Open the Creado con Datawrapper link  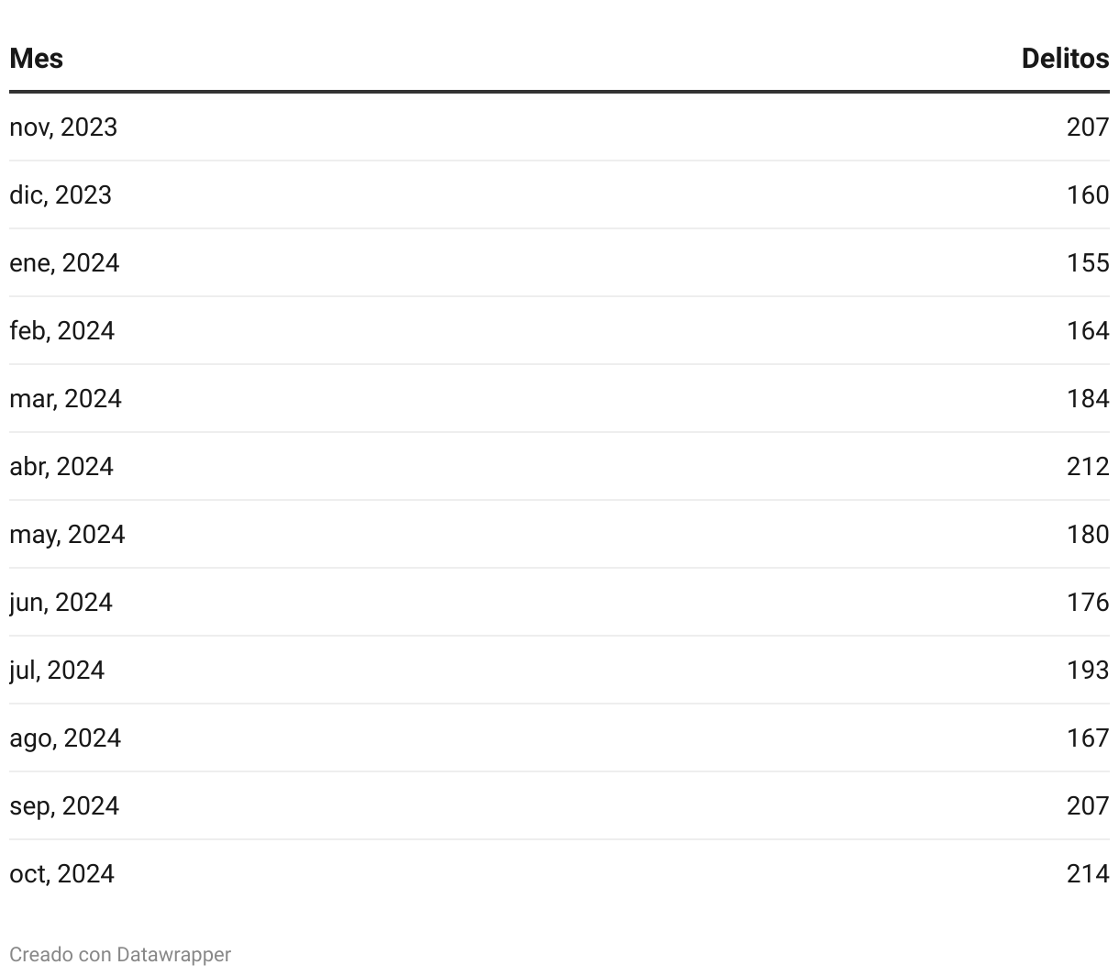(x=120, y=955)
